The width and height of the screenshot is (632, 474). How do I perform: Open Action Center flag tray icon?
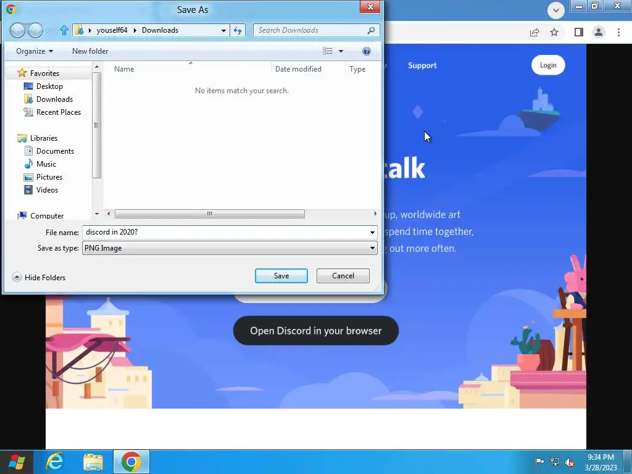[539, 462]
